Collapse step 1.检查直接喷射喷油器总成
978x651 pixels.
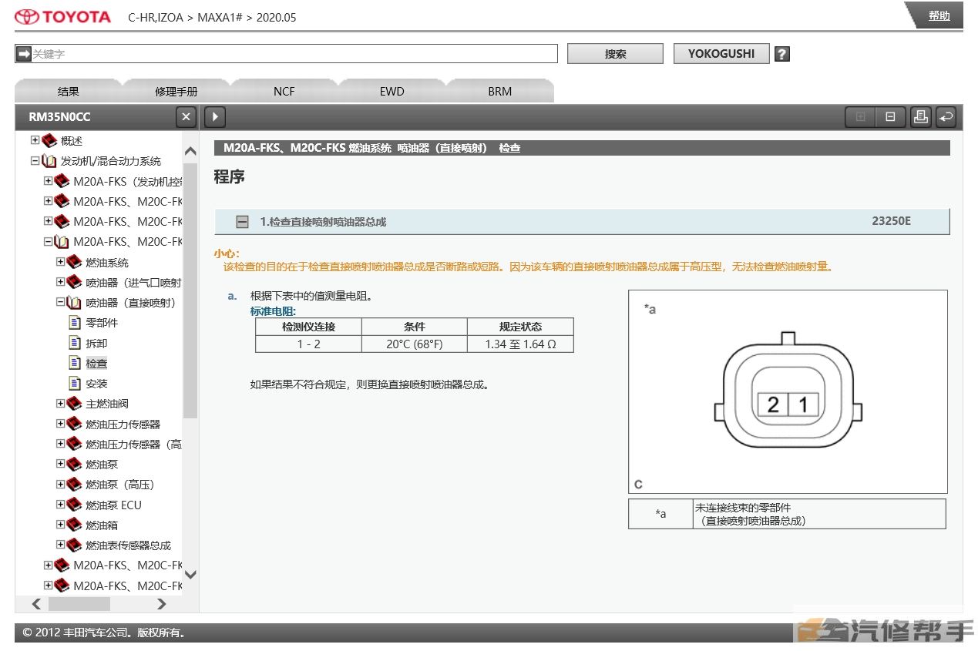coord(242,222)
